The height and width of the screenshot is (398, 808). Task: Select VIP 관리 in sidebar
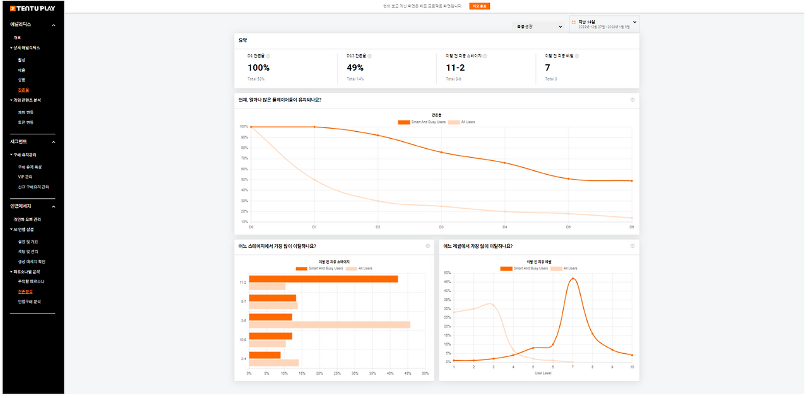26,177
